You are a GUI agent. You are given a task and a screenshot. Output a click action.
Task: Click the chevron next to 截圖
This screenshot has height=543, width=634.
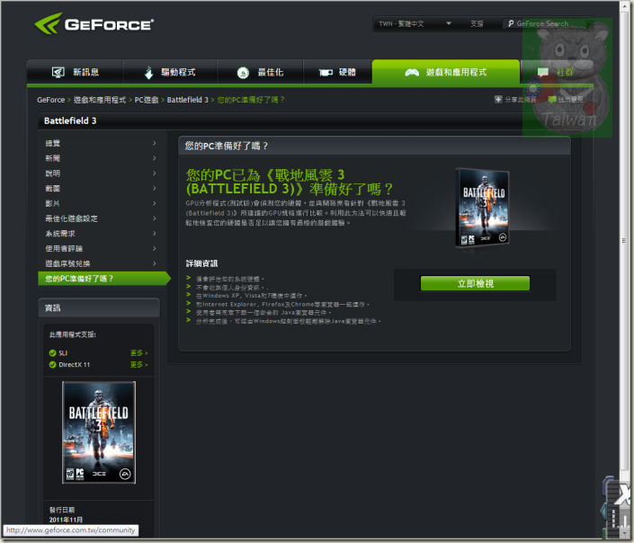point(155,188)
